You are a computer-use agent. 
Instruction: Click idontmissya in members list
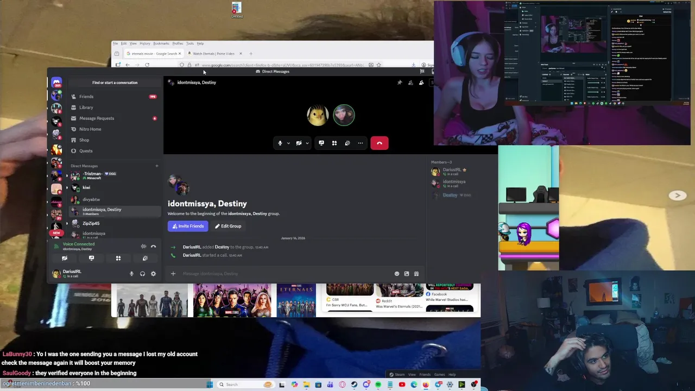click(462, 184)
